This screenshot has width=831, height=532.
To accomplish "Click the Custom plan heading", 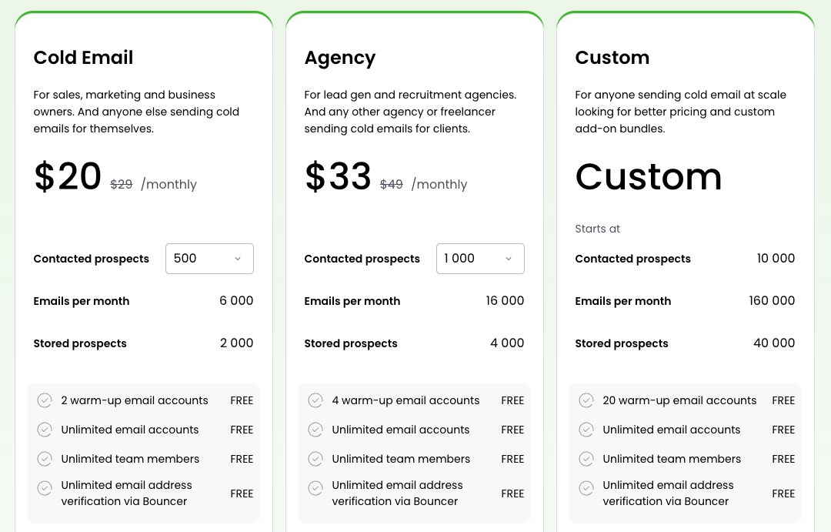I will click(612, 58).
